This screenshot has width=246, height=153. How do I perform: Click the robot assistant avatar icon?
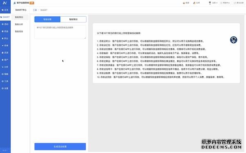pos(233,40)
